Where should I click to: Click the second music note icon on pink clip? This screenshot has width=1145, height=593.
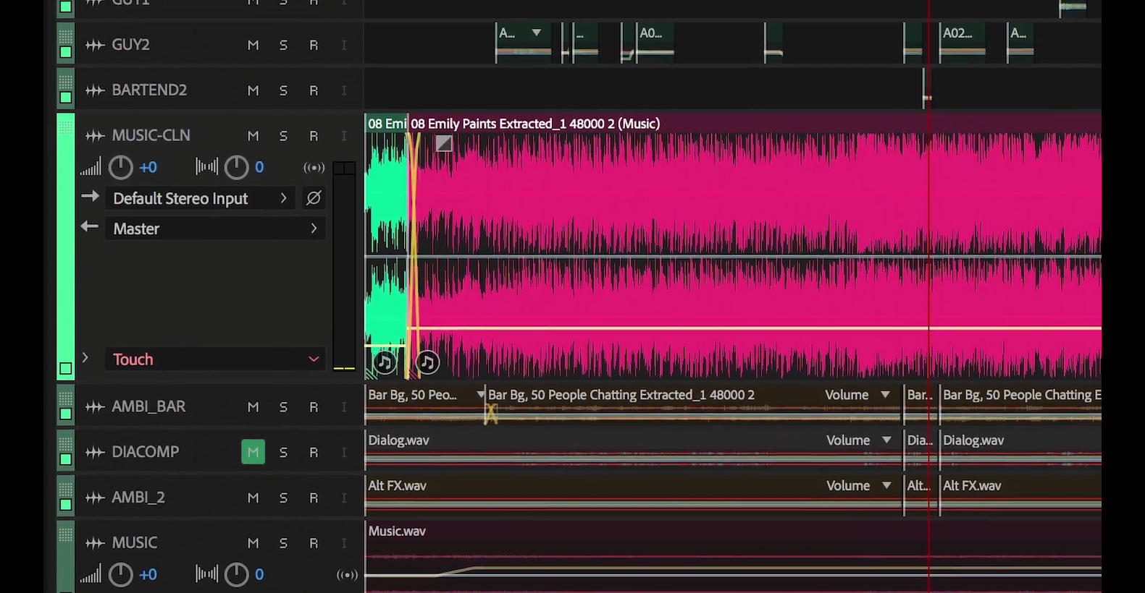point(427,362)
